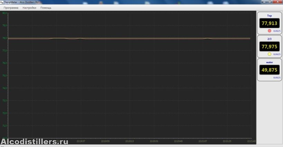Click the temperature line on the graph
This screenshot has width=283, height=147.
138,38
